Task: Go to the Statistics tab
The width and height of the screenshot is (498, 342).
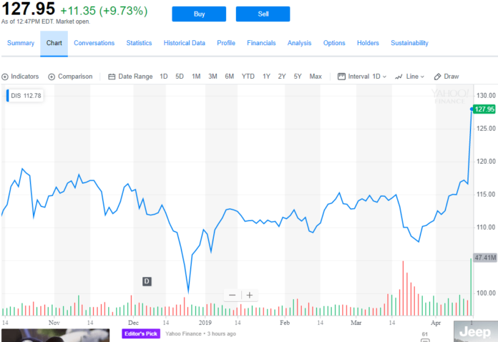Action: (x=139, y=43)
